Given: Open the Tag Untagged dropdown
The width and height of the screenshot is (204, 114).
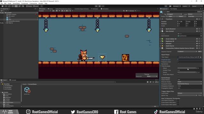Looking at the screenshot, I should (174, 14).
